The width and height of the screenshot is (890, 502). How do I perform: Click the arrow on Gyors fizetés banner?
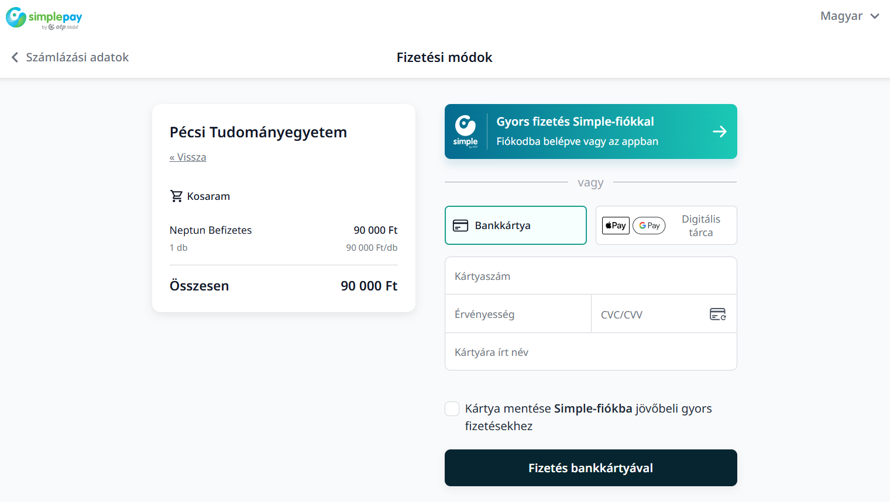click(719, 131)
